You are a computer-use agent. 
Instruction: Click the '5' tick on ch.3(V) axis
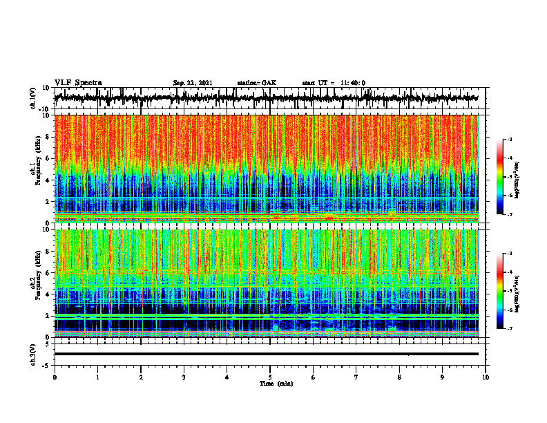48,344
